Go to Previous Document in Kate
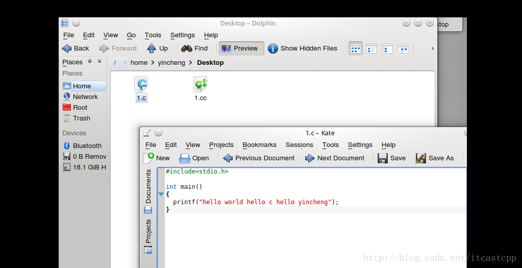Screen dimensions: 522x268 (x=259, y=158)
